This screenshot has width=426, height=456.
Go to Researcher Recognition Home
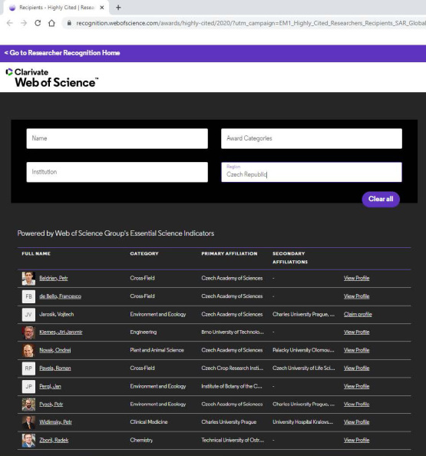[62, 53]
